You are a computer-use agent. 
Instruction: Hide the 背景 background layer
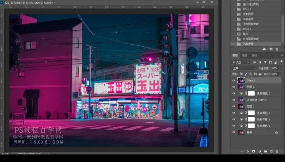pos(234,132)
